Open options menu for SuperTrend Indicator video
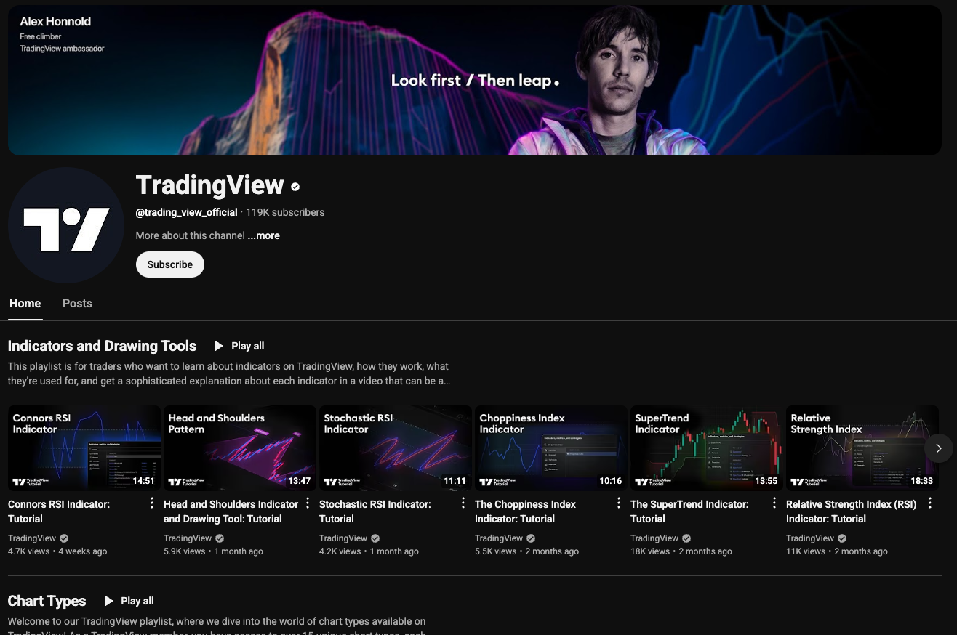This screenshot has width=957, height=635. [774, 503]
